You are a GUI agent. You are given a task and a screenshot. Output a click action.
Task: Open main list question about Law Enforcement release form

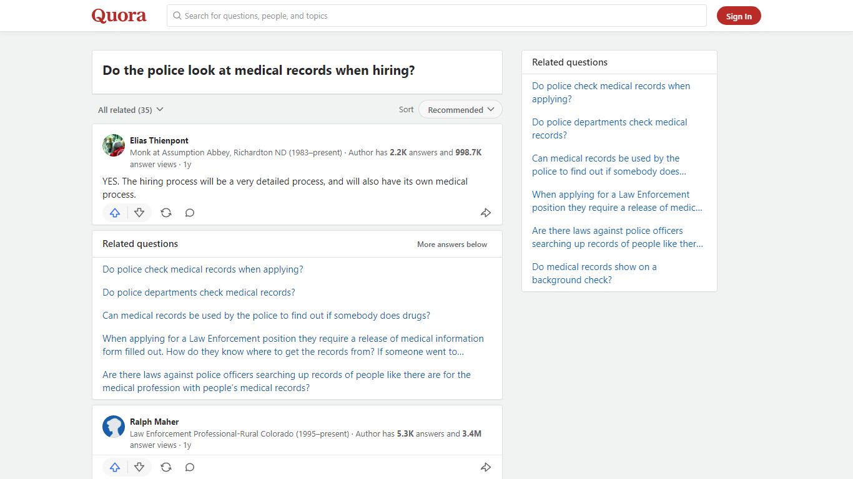[293, 345]
